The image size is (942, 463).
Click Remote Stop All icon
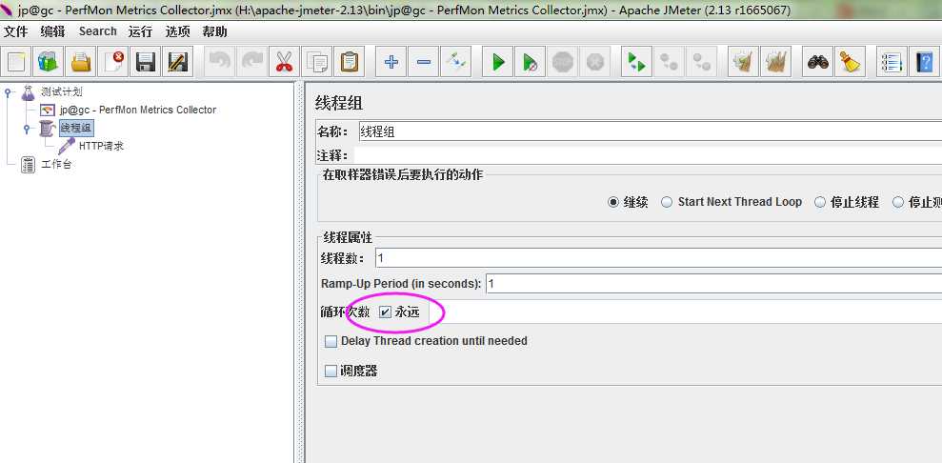click(669, 62)
